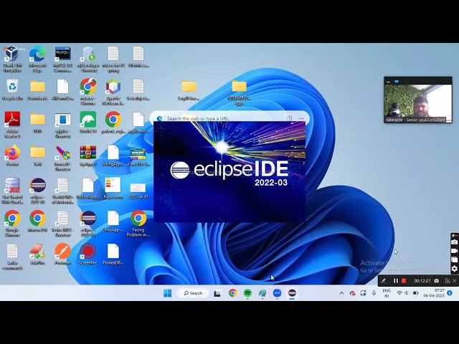Screen dimensions: 459x344
Task: Open the folder above the Eclipse splash
Action: [x=189, y=90]
